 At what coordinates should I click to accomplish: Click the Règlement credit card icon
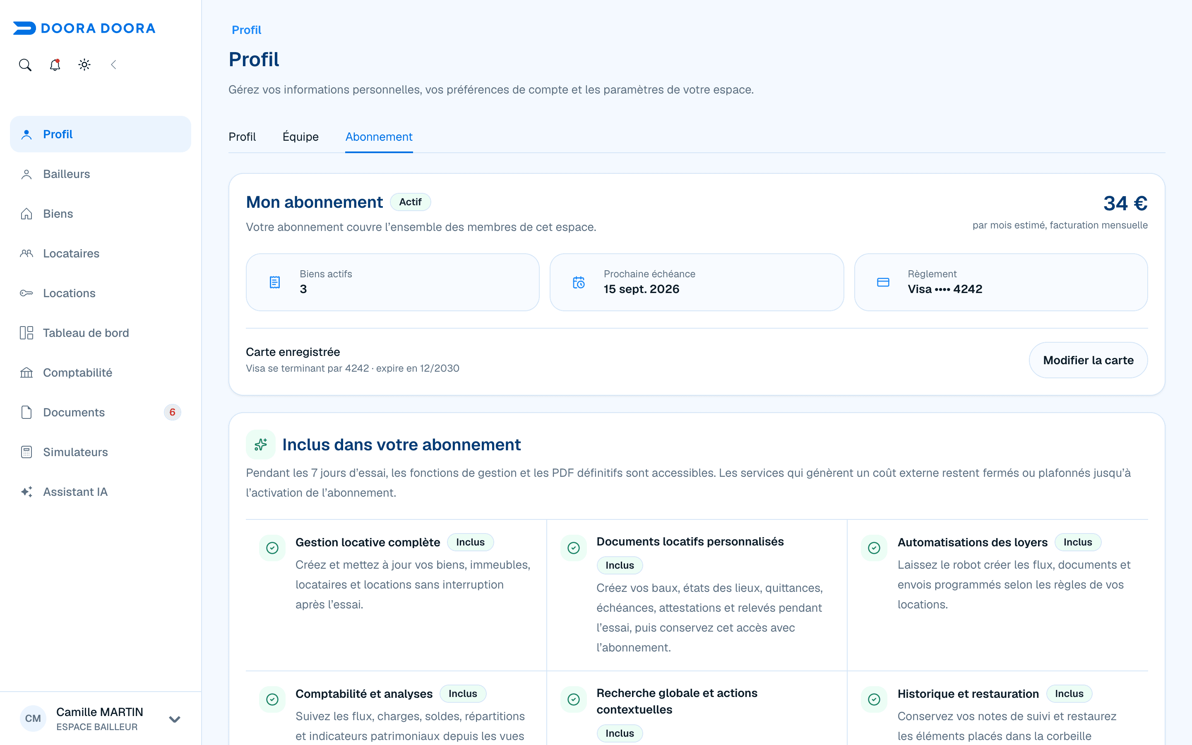pos(883,282)
